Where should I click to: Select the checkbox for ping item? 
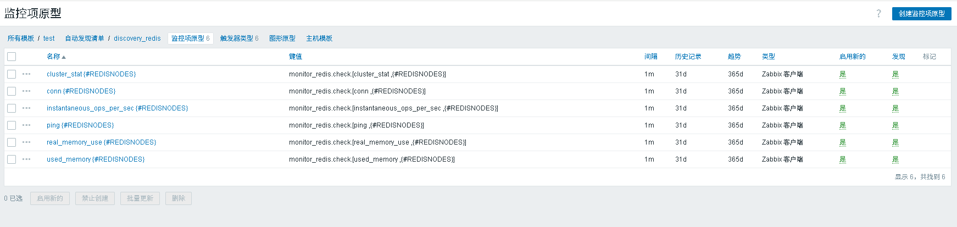[x=12, y=125]
